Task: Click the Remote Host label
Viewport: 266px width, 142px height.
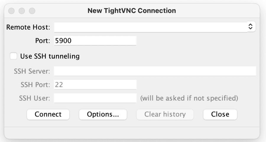Action: coord(28,27)
